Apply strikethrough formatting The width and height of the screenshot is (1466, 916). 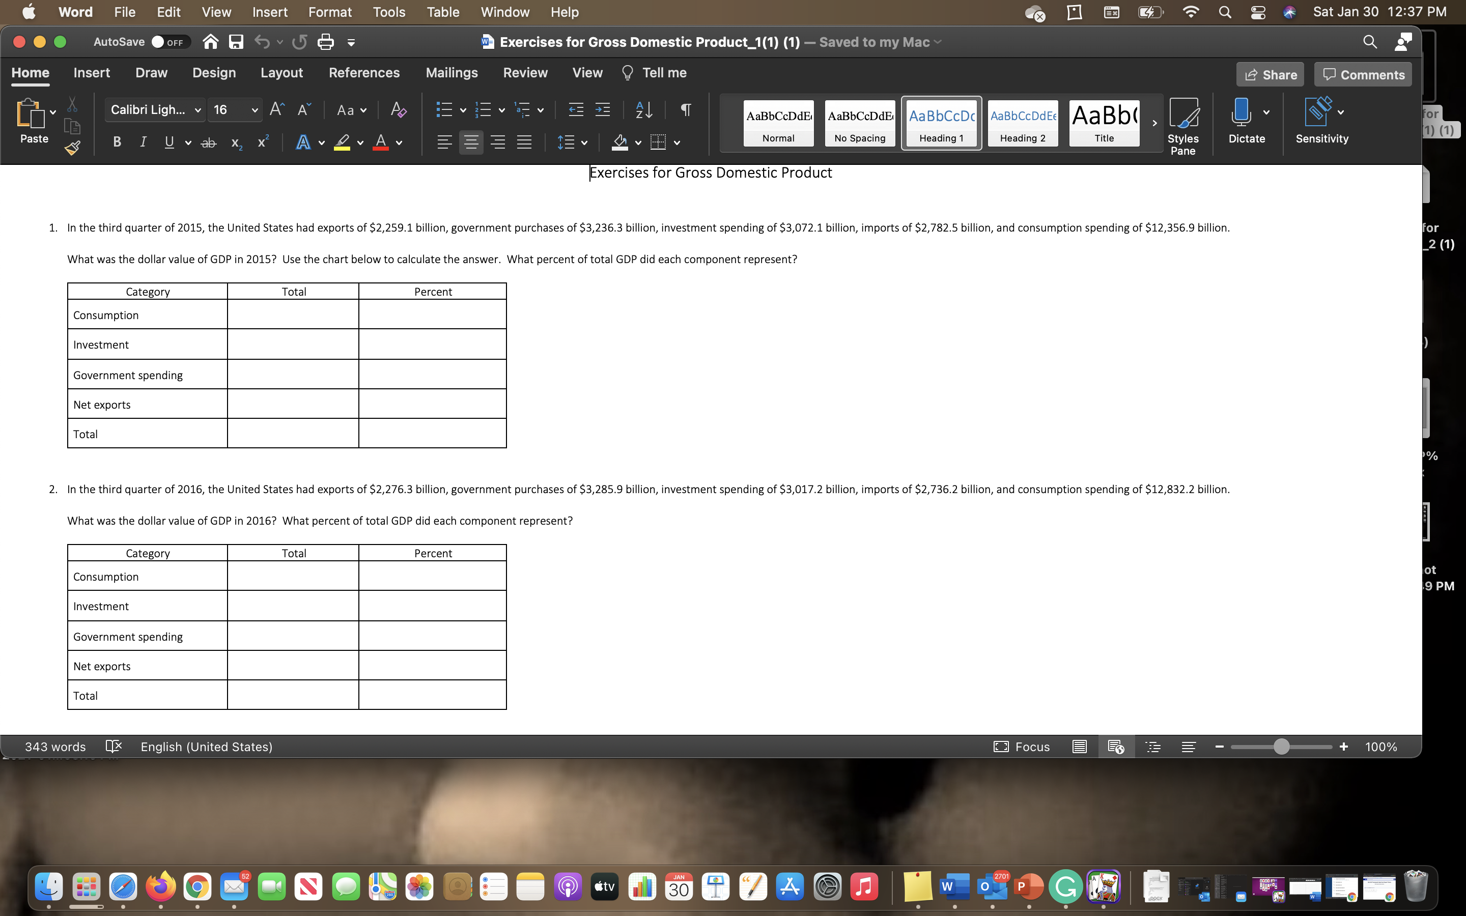coord(208,142)
